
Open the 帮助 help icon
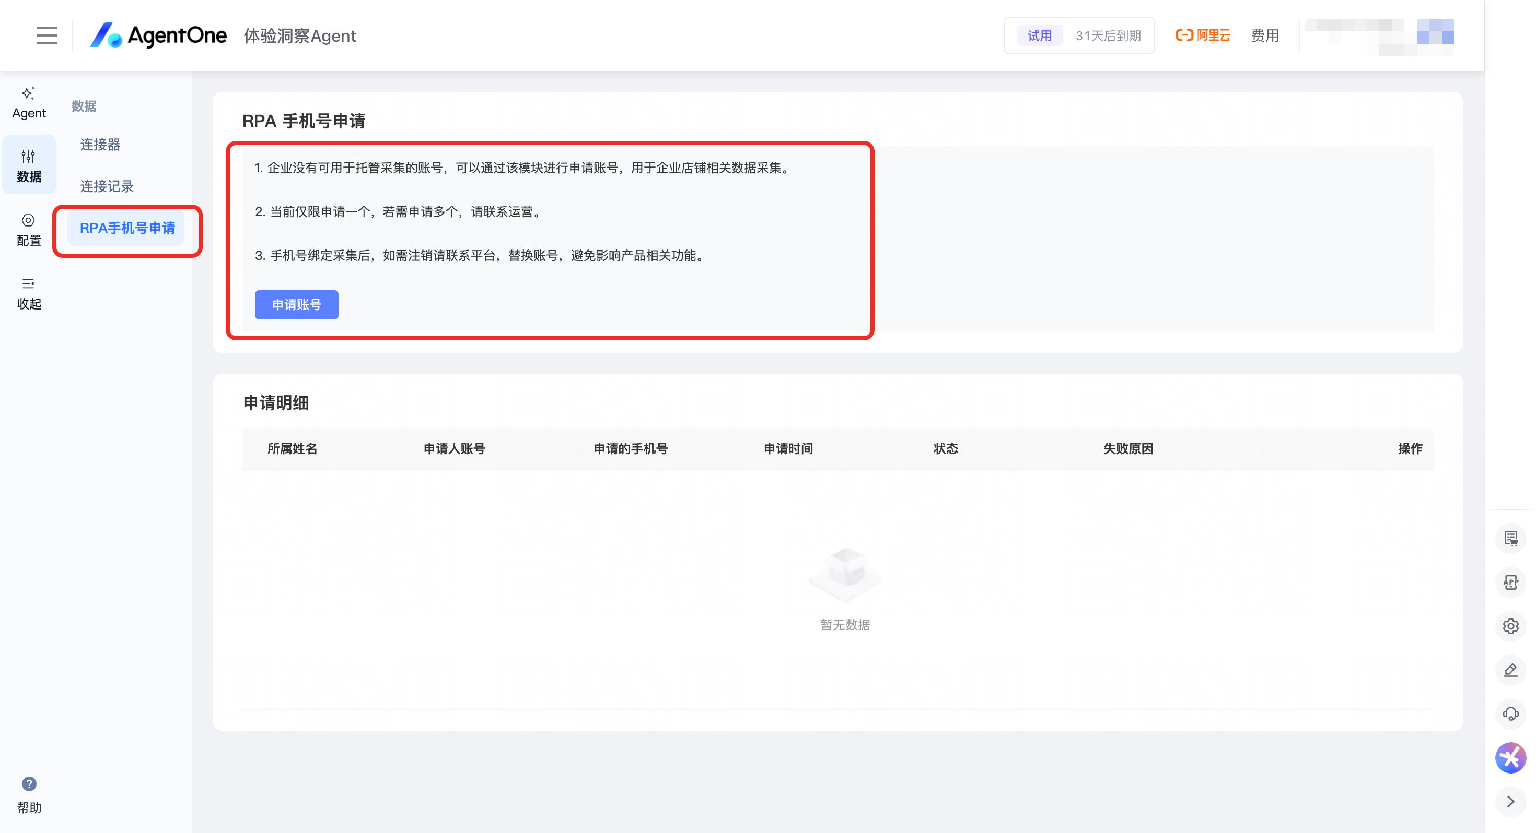29,794
